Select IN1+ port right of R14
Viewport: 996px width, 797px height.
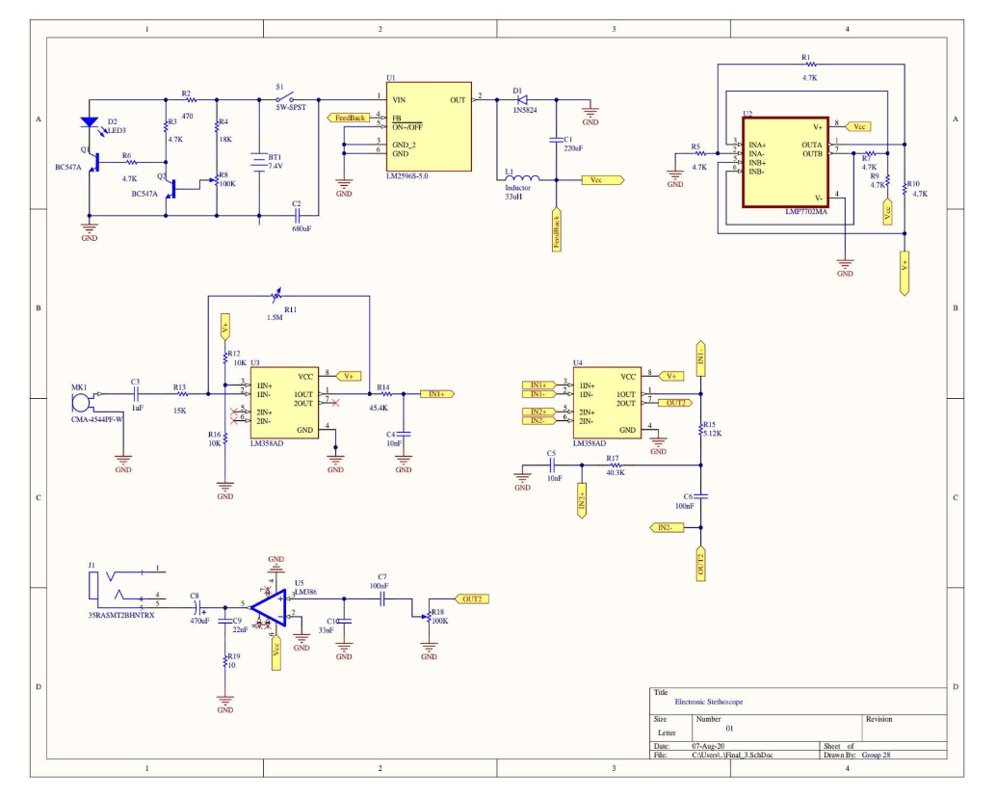pos(438,394)
